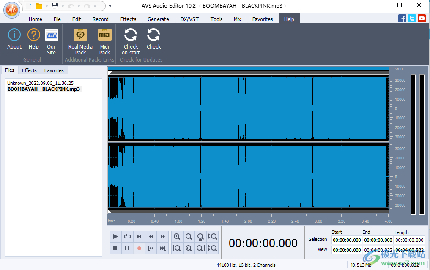Play to end button

click(139, 236)
